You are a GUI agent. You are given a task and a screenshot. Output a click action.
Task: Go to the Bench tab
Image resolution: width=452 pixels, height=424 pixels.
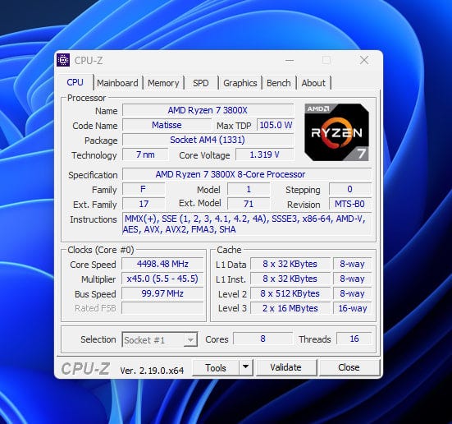(278, 83)
